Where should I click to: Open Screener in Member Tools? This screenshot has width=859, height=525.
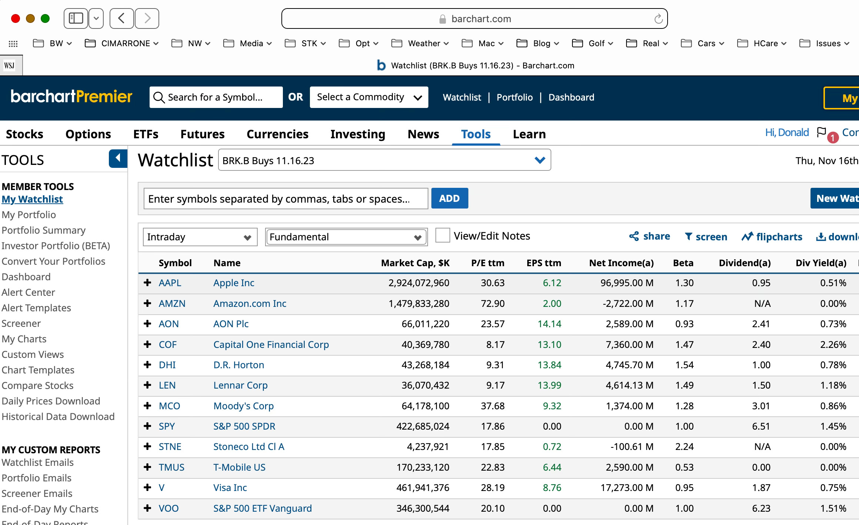pos(21,324)
